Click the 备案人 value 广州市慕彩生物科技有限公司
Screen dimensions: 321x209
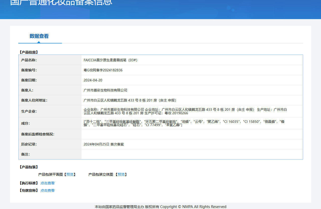(x=105, y=90)
